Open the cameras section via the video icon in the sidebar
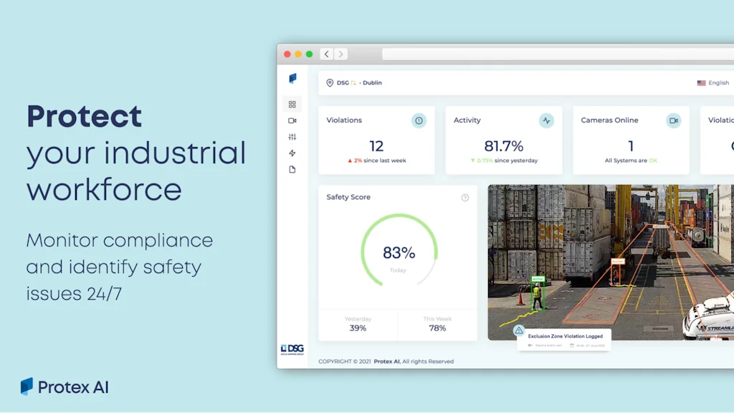This screenshot has height=413, width=734. pyautogui.click(x=292, y=120)
